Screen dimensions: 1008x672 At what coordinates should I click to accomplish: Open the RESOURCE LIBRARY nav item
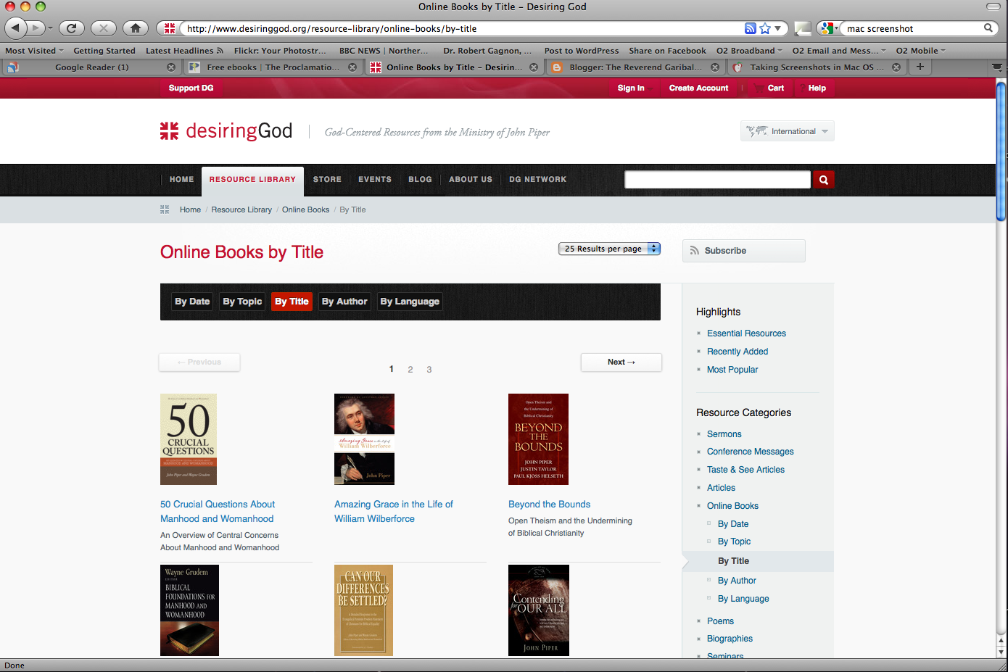pos(252,180)
